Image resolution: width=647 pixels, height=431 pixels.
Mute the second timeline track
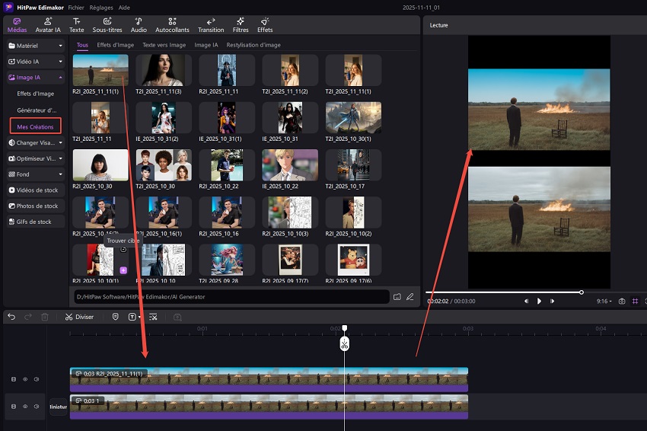pos(36,407)
